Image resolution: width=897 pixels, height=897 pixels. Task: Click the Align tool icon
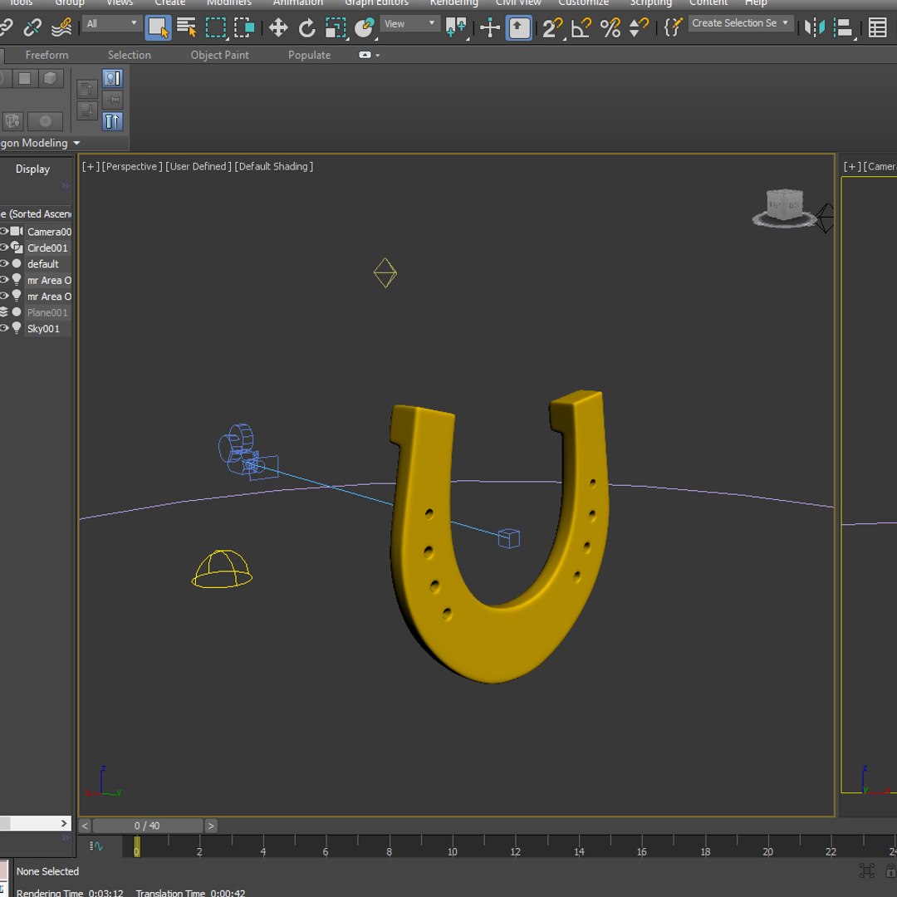tap(843, 27)
